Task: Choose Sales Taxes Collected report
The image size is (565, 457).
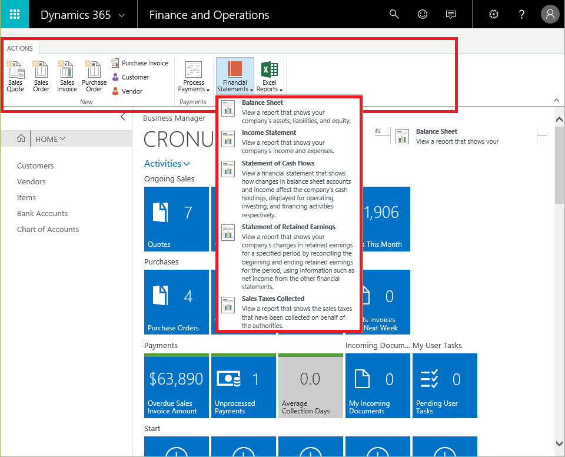Action: (288, 312)
